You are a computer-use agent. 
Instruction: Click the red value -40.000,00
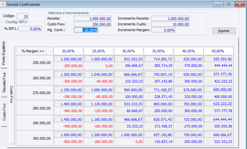104,81
